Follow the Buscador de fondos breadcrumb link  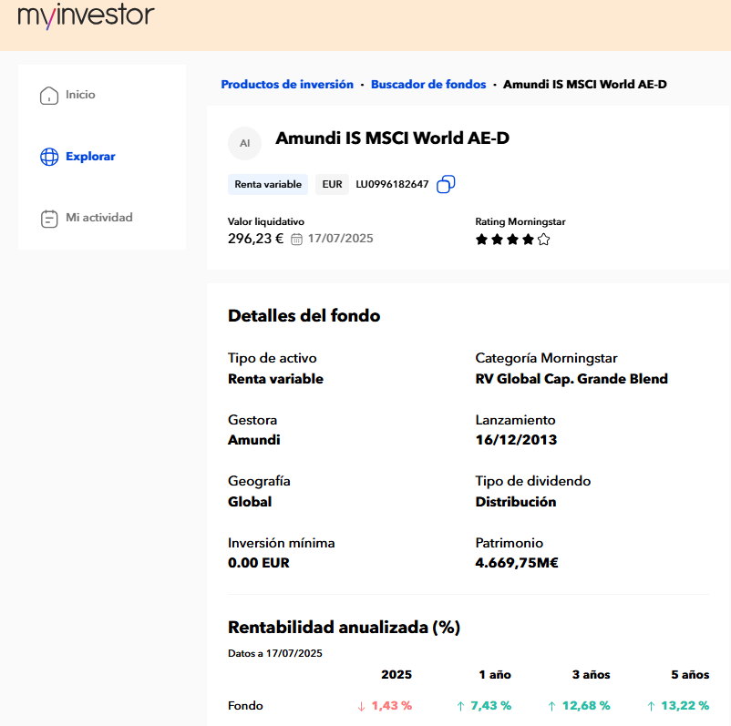(x=428, y=85)
